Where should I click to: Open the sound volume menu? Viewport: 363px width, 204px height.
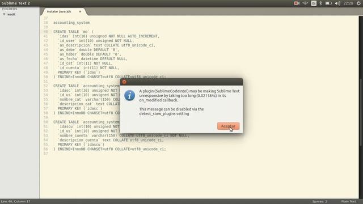337,3
